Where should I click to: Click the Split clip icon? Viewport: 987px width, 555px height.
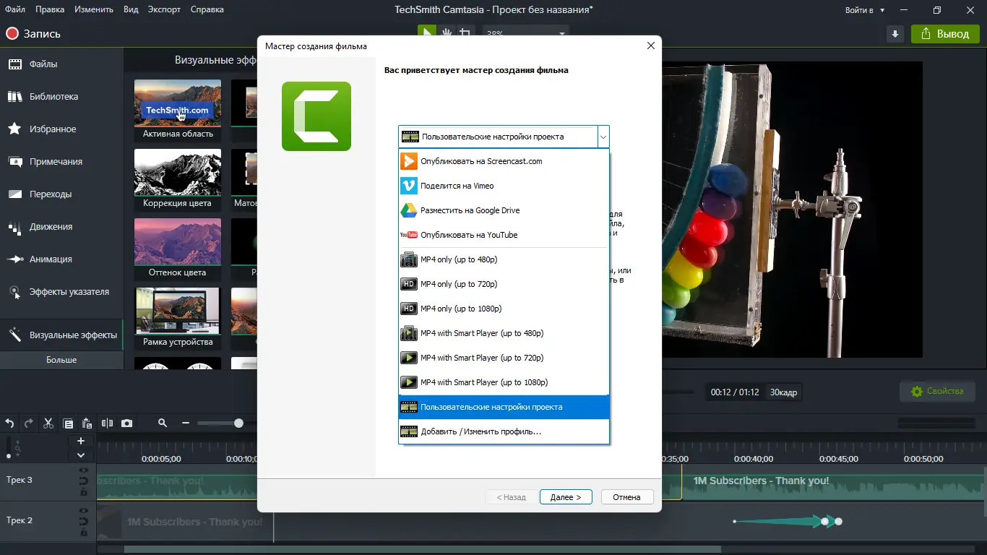(x=107, y=423)
